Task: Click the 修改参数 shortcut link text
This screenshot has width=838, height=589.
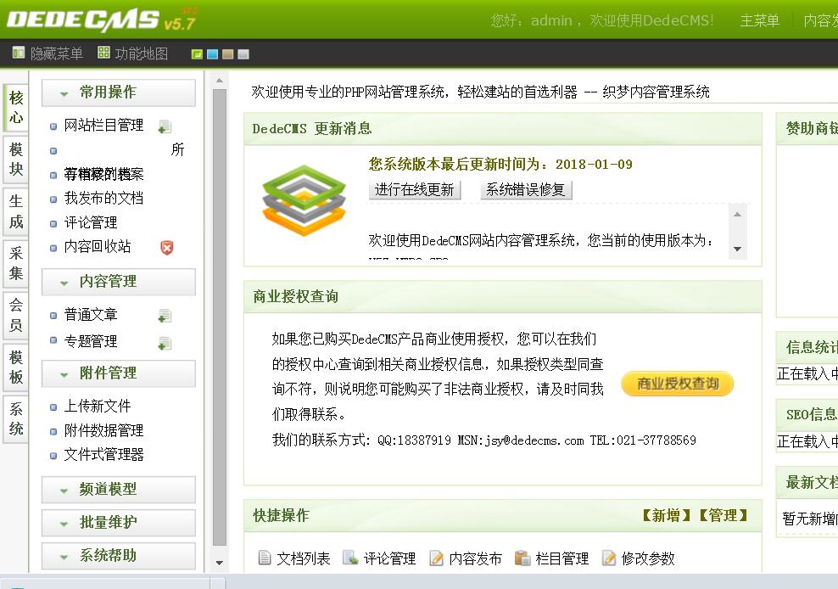Action: tap(648, 559)
